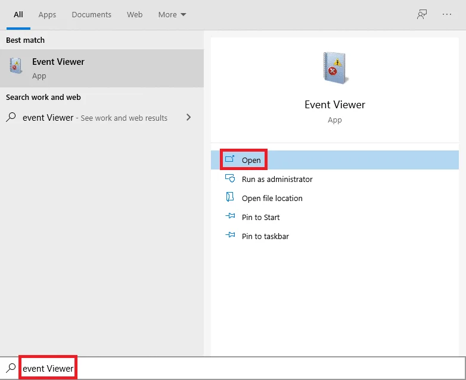Switch to the All tab
Image resolution: width=466 pixels, height=380 pixels.
pos(18,14)
